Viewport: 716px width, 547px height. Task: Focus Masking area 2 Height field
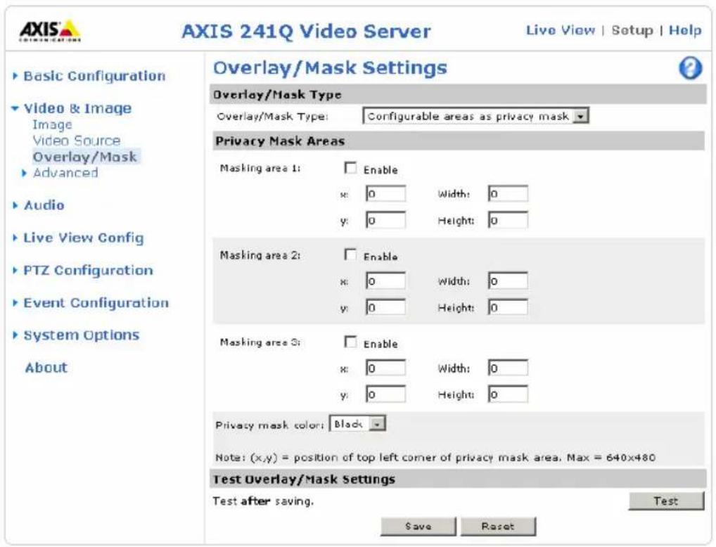508,307
